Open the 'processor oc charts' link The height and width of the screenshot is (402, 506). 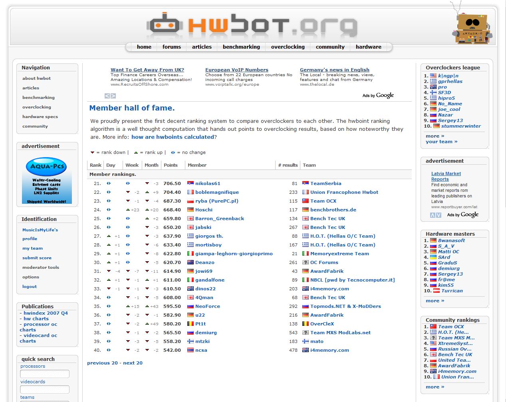pos(38,327)
